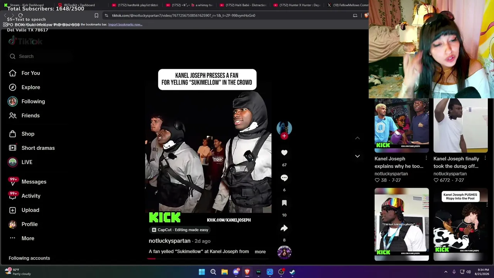Reload the page
The height and width of the screenshot is (278, 494).
20,15
